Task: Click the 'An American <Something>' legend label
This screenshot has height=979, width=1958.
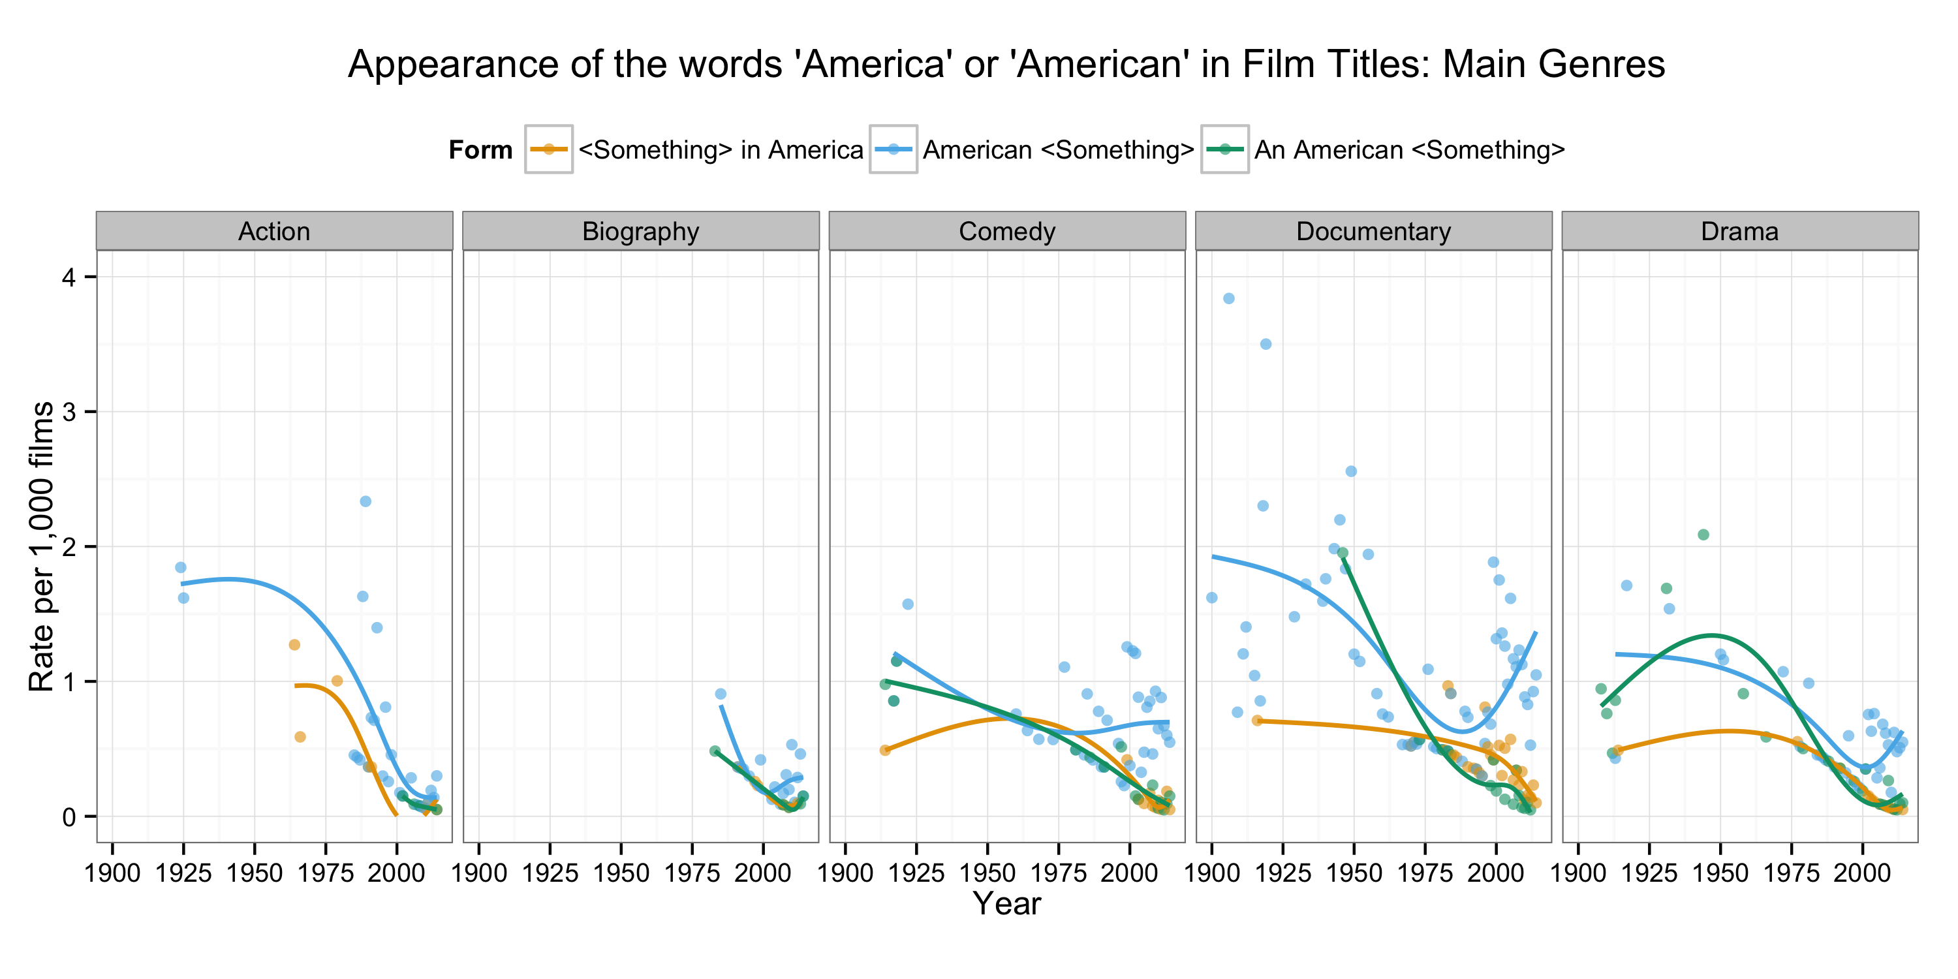Action: [x=1409, y=151]
